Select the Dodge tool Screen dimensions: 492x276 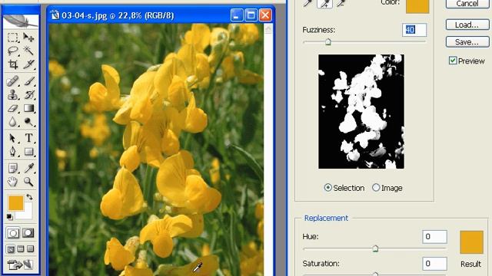pos(28,122)
